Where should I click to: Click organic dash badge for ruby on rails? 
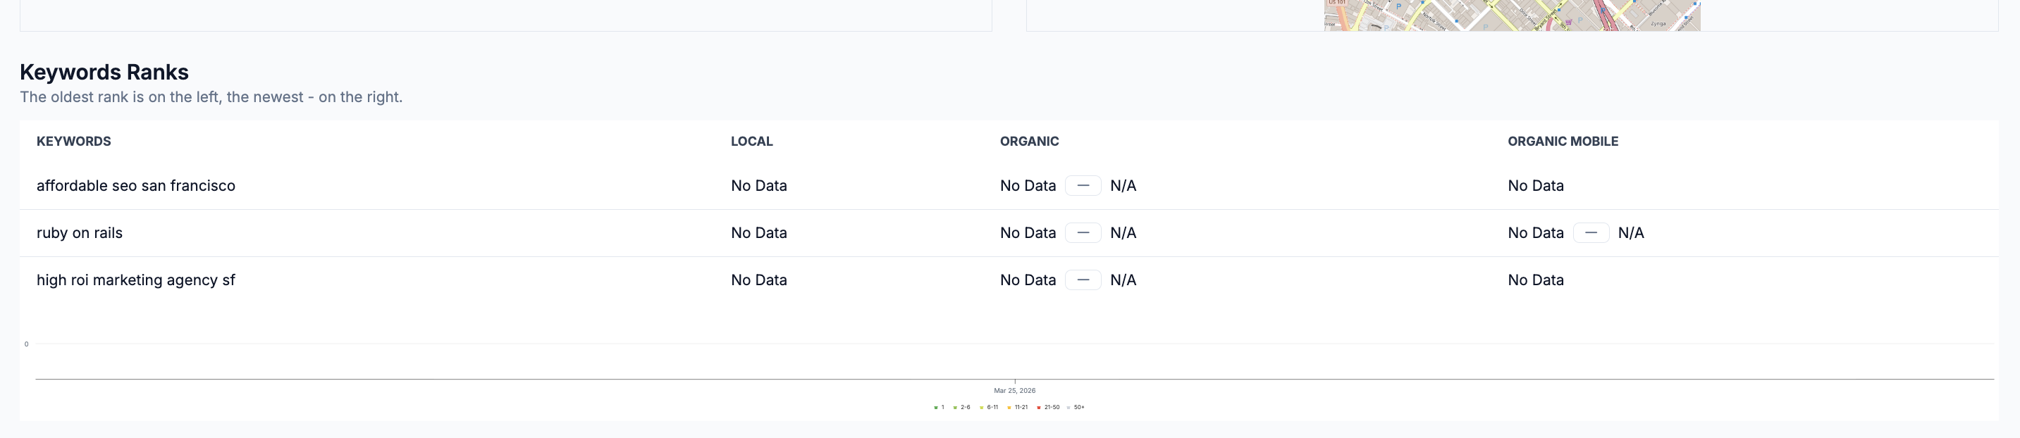tap(1083, 232)
